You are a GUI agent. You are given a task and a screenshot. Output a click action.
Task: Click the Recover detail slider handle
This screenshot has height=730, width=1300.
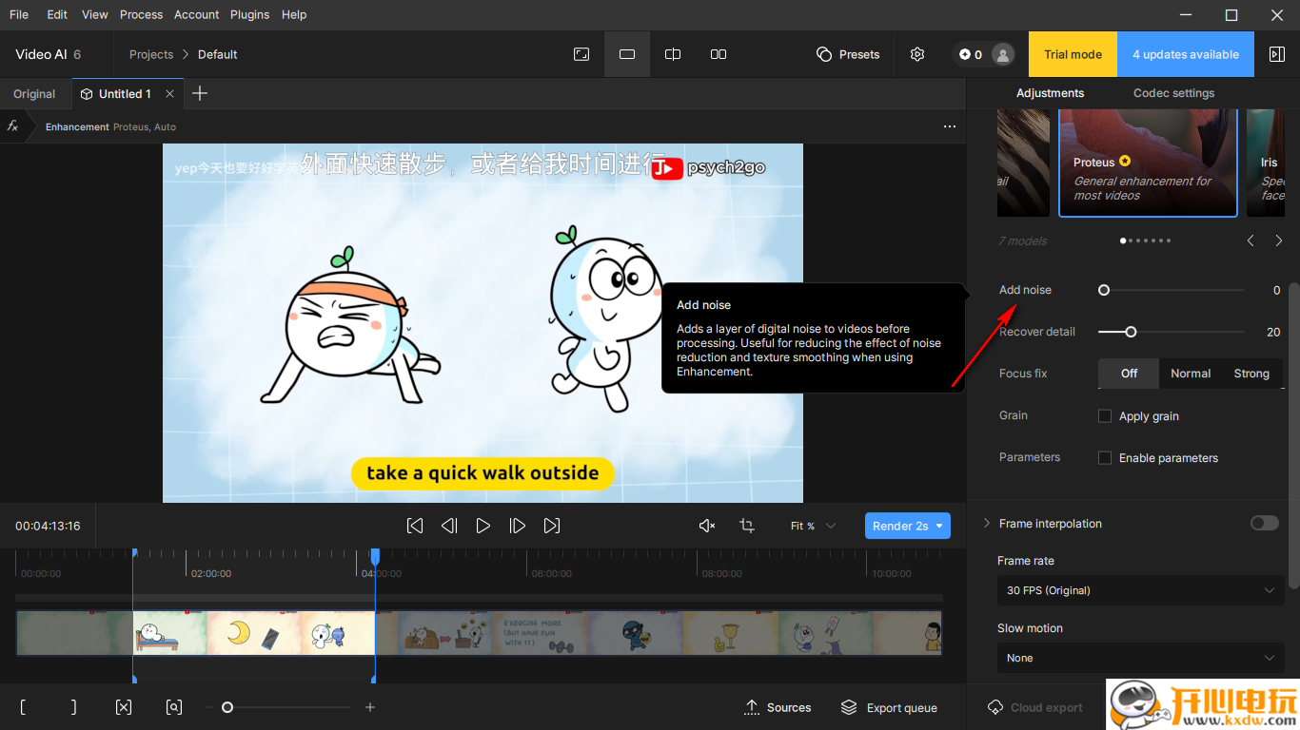click(1131, 332)
